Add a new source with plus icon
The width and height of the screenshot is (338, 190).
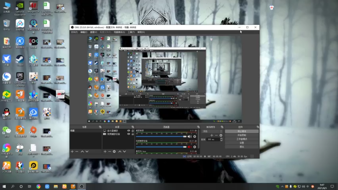105,152
